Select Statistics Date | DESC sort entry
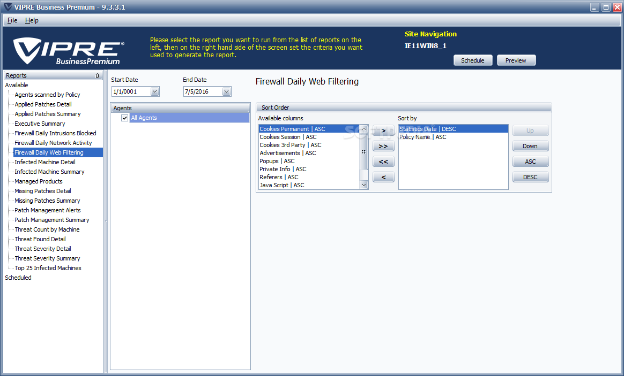The height and width of the screenshot is (376, 624). point(454,129)
